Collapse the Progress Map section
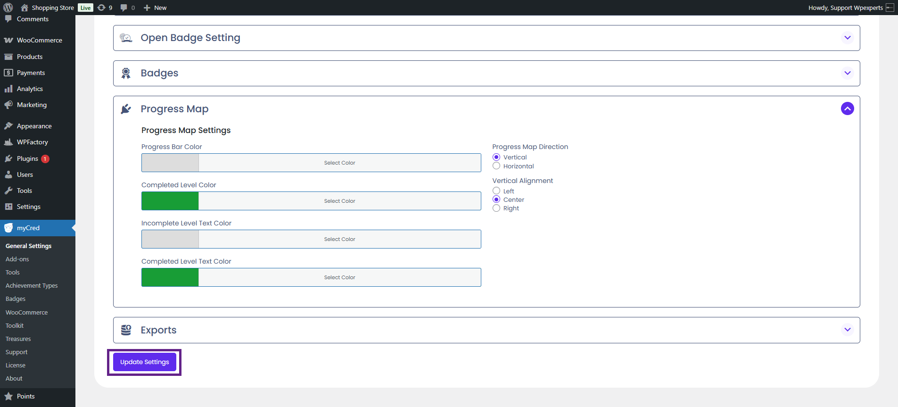 click(847, 109)
